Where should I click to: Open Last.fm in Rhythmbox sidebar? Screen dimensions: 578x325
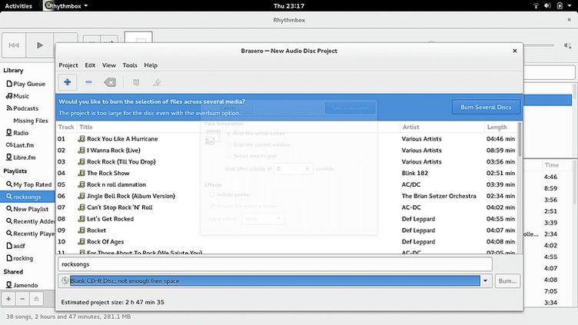(x=24, y=145)
